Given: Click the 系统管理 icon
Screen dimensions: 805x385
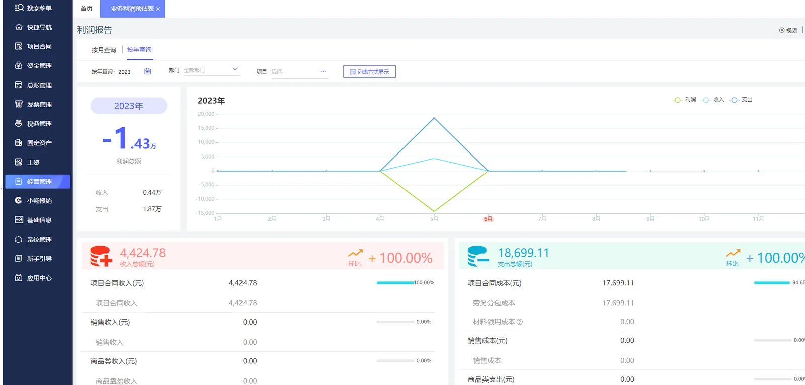Looking at the screenshot, I should click(19, 239).
